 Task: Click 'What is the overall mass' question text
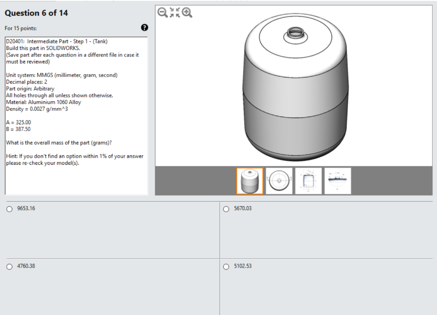[x=59, y=143]
